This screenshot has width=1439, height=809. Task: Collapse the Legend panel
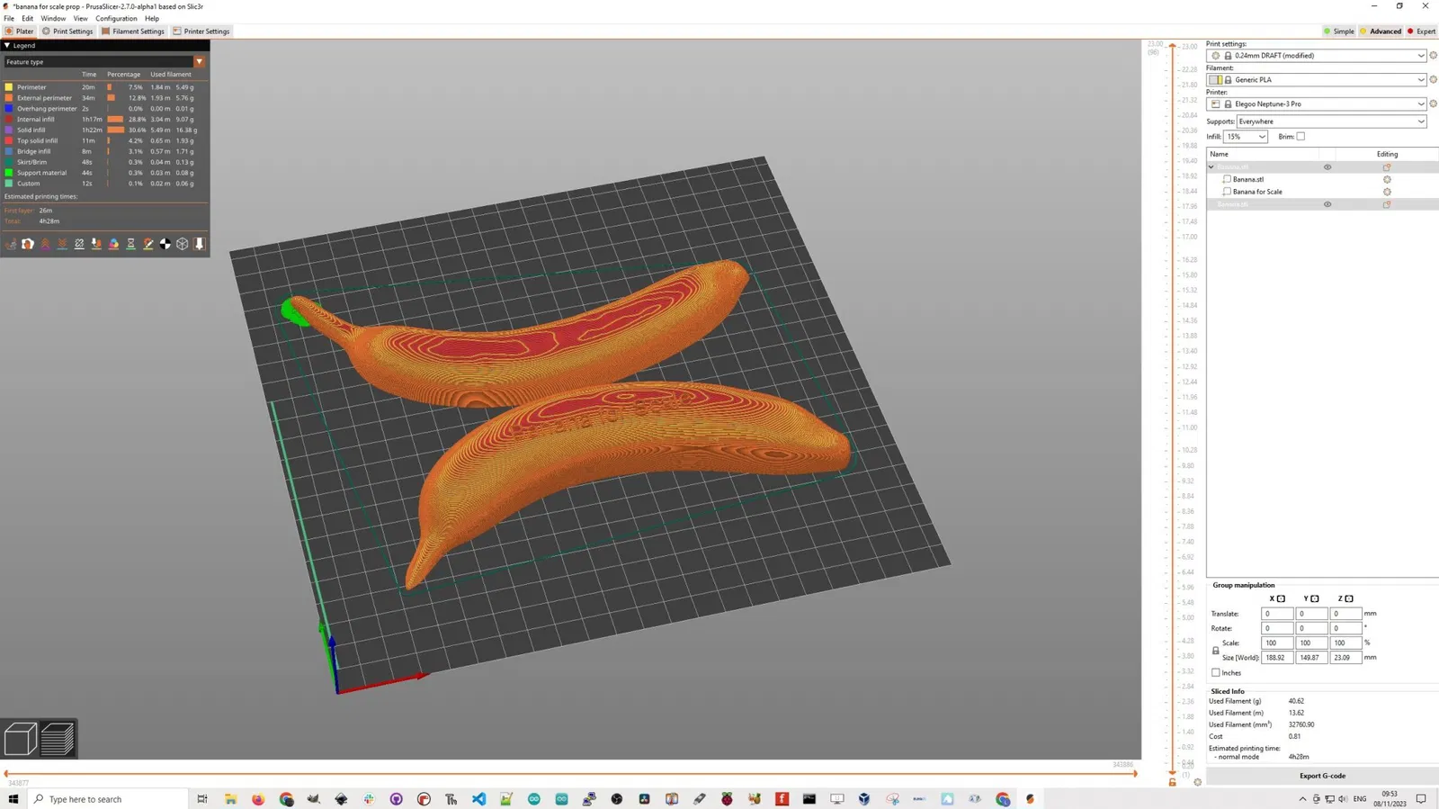pyautogui.click(x=7, y=45)
